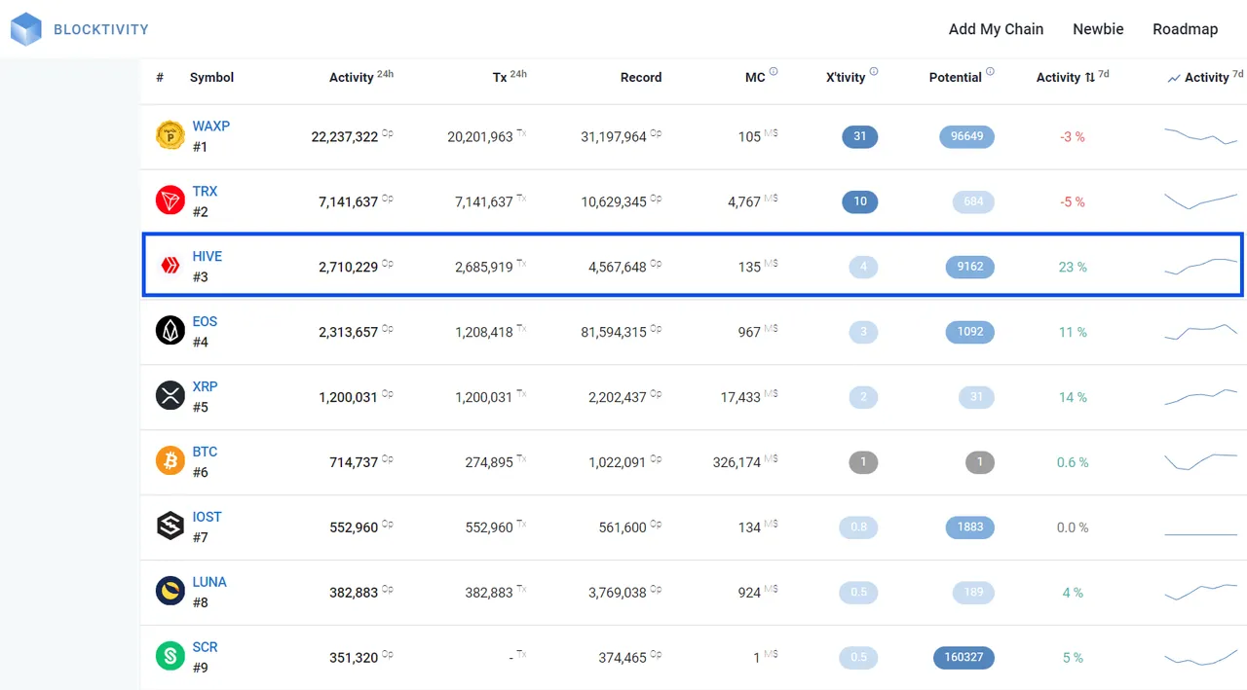The height and width of the screenshot is (690, 1247).
Task: Click TRX 7d change -5 %
Action: tap(1073, 201)
